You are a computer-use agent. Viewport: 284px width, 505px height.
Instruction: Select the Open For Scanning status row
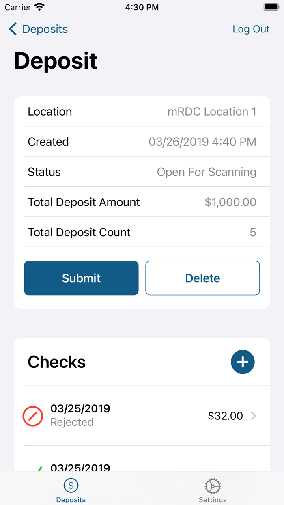click(207, 172)
